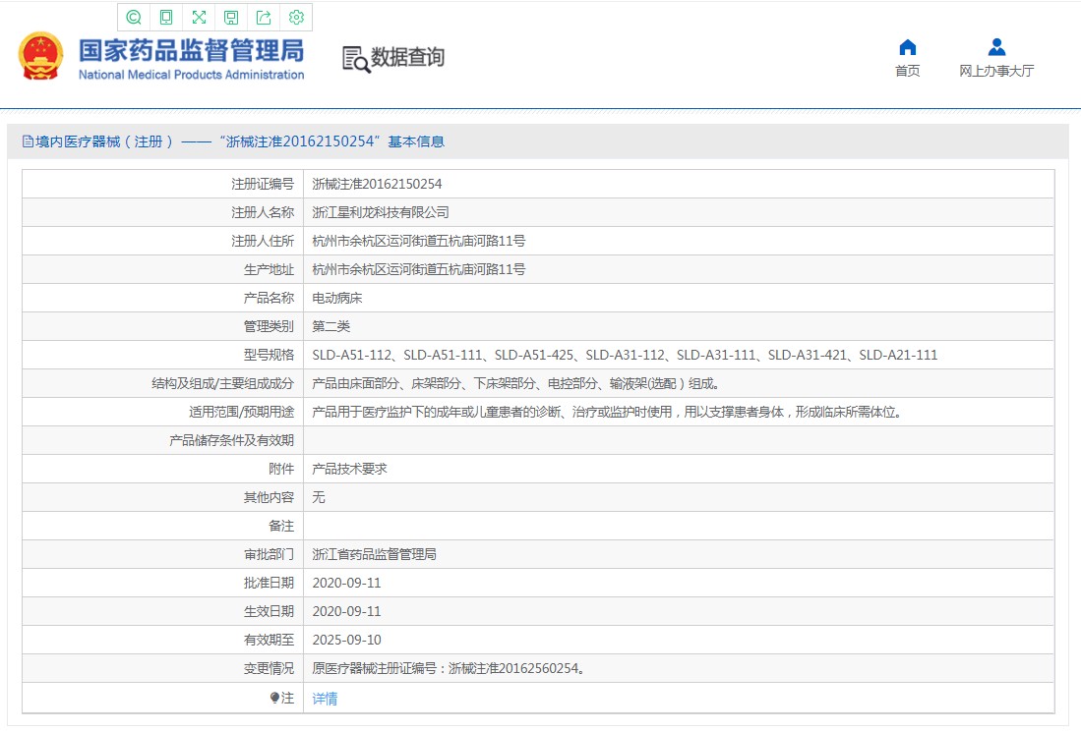Image resolution: width=1081 pixels, height=731 pixels.
Task: Click the 数据查询 document search icon
Action: click(x=356, y=59)
